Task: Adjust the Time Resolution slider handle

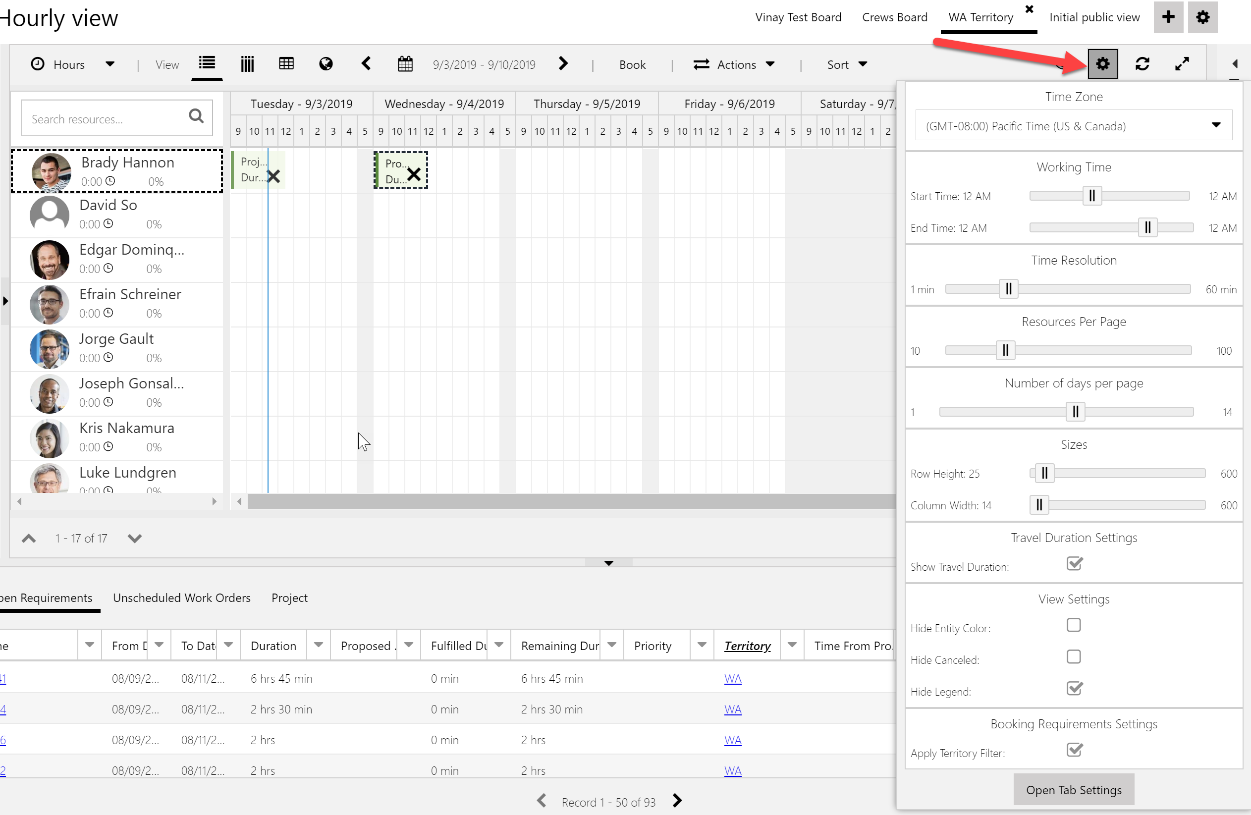Action: coord(1008,289)
